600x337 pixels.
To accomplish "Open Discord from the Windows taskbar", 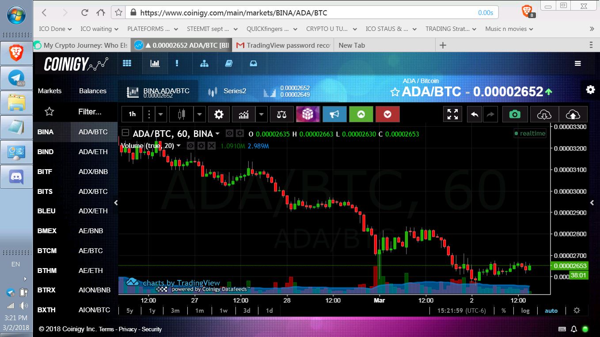I will click(x=17, y=177).
